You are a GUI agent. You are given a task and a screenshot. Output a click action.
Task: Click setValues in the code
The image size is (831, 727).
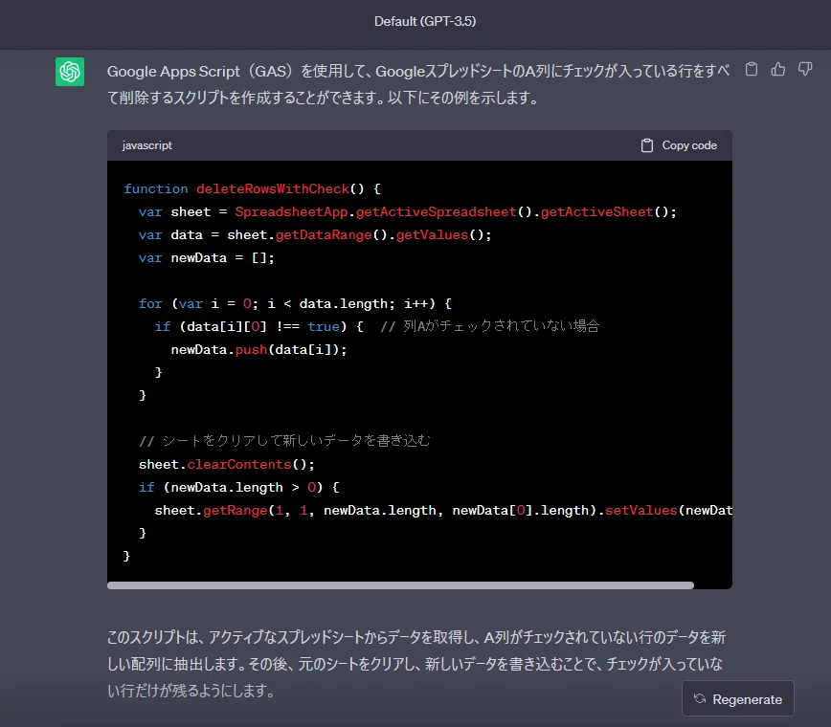[640, 511]
